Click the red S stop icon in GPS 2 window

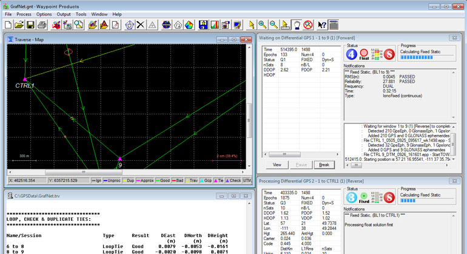pyautogui.click(x=389, y=198)
